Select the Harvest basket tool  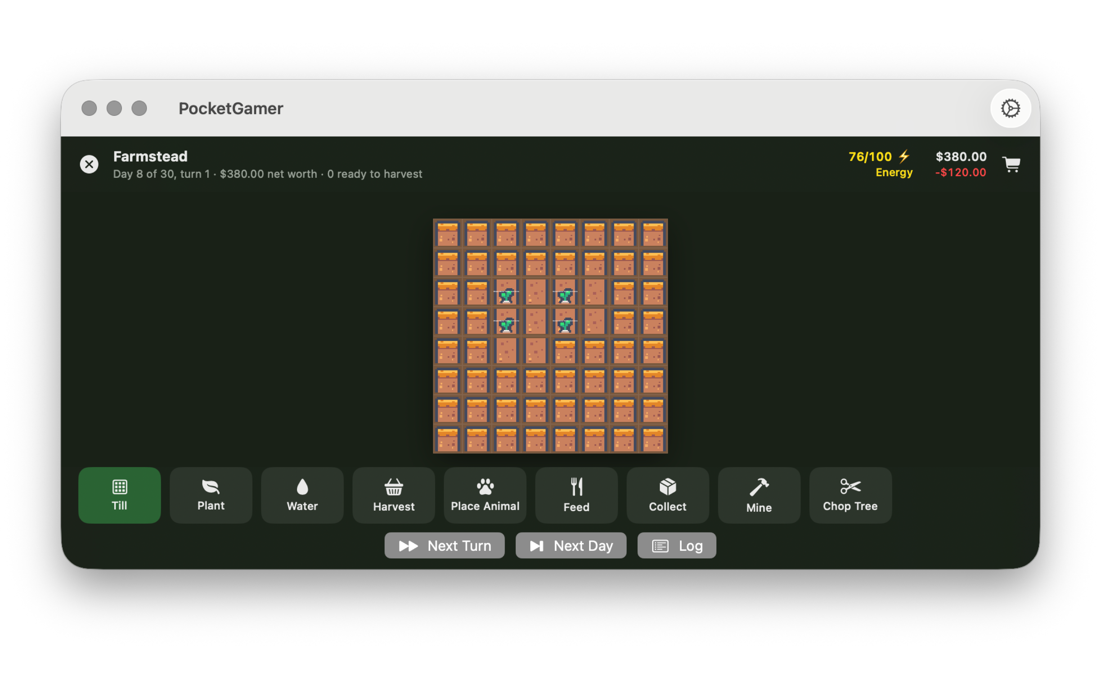[x=393, y=495]
